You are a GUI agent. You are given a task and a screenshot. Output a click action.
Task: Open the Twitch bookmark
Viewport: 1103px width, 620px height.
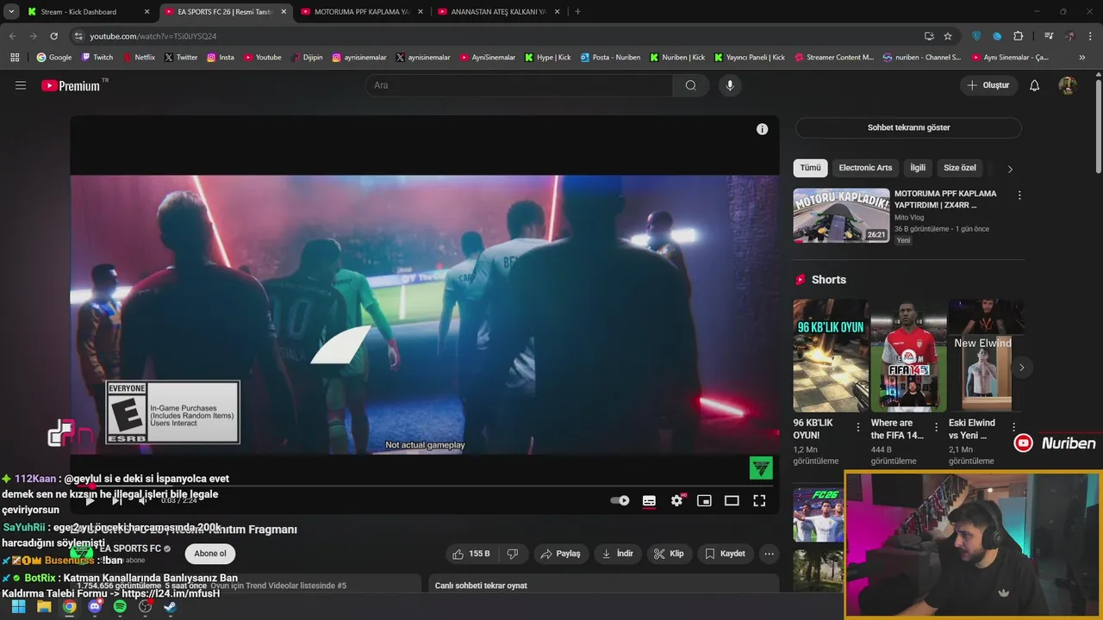97,58
